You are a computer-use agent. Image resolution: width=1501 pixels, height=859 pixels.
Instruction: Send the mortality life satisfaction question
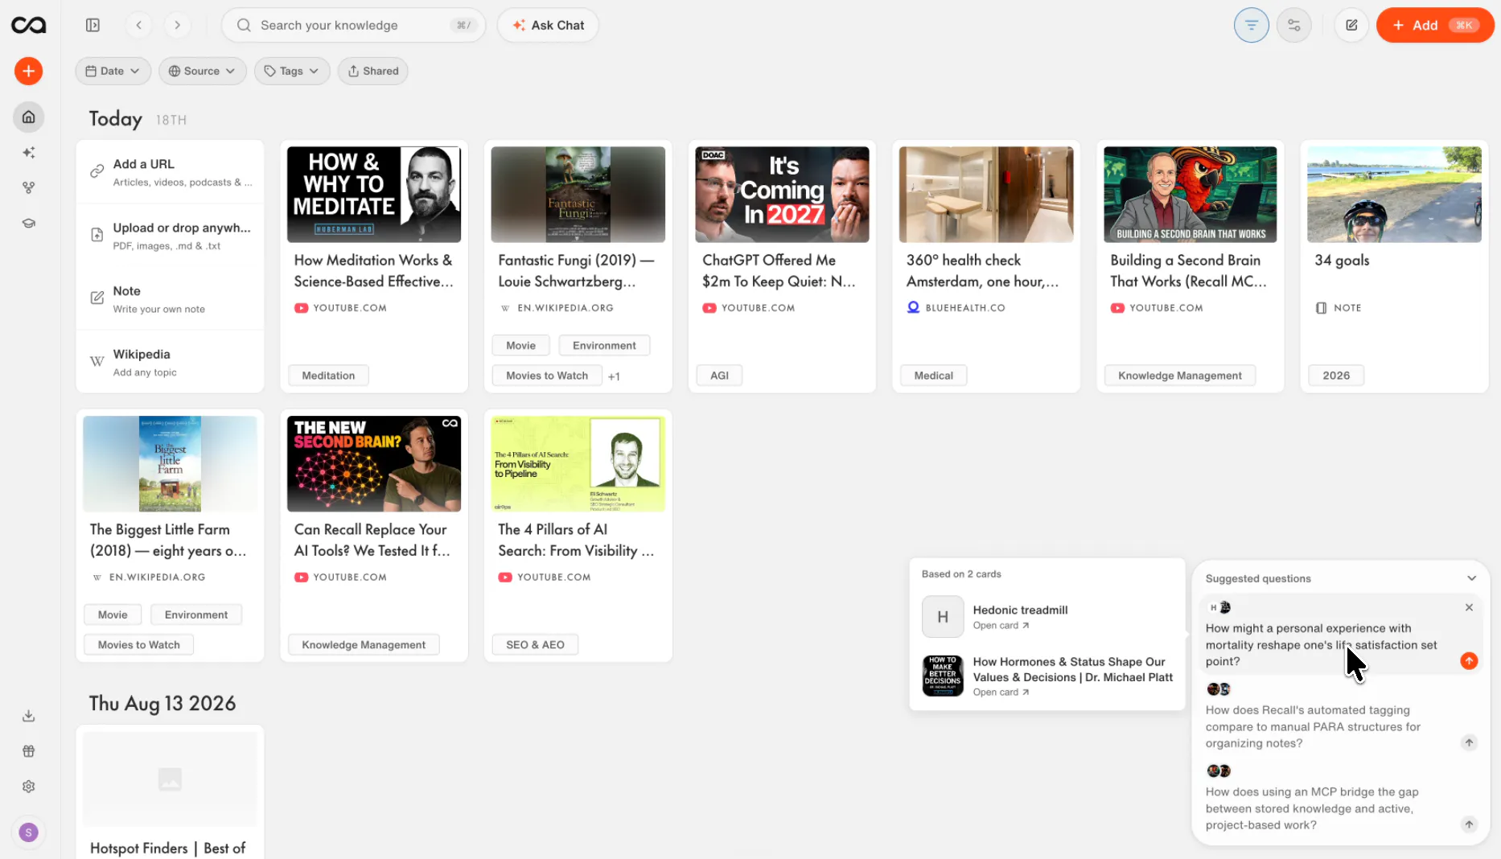coord(1469,661)
